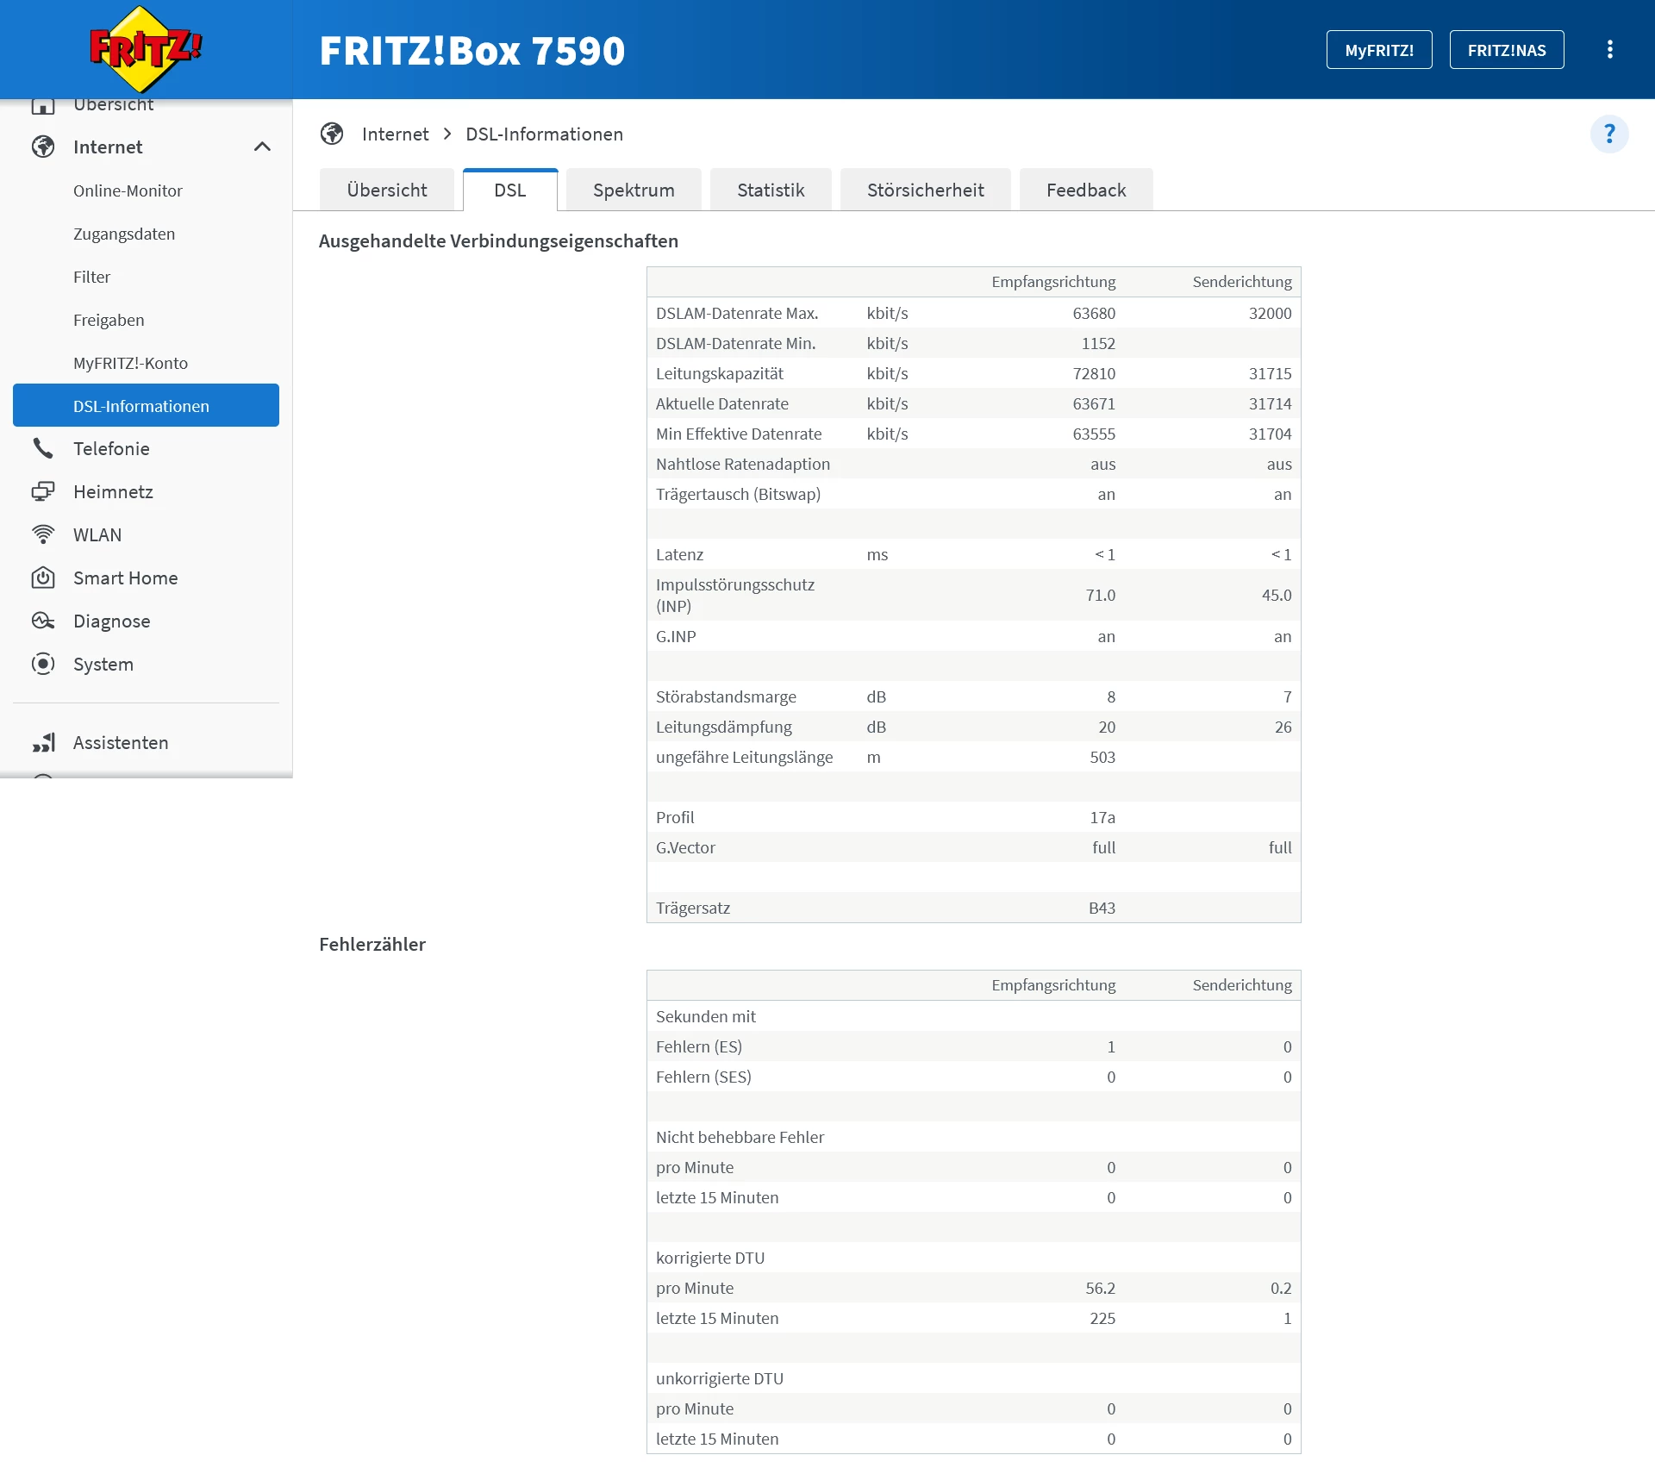Click the FRITZ!NAS button

click(x=1506, y=50)
